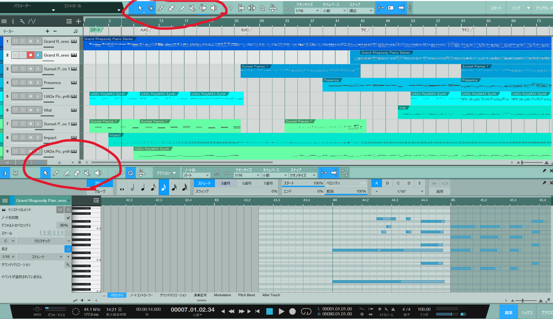Click the IQ input quantize icon
The width and height of the screenshot is (553, 319).
click(288, 8)
